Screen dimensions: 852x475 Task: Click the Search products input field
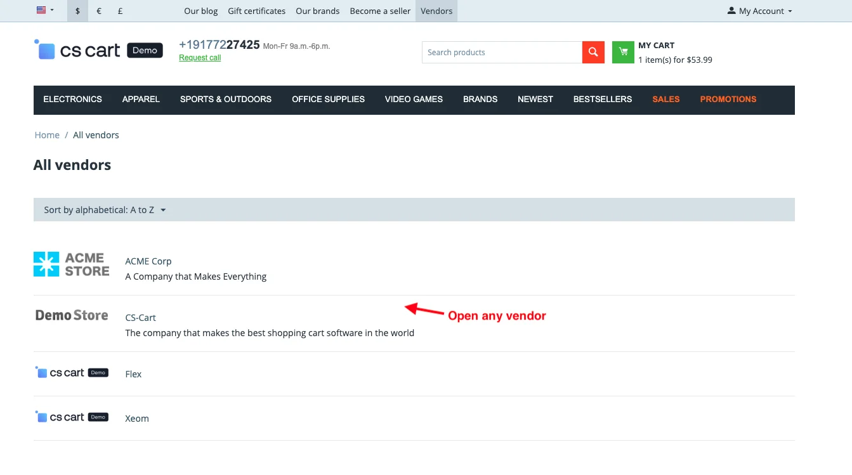click(x=501, y=53)
